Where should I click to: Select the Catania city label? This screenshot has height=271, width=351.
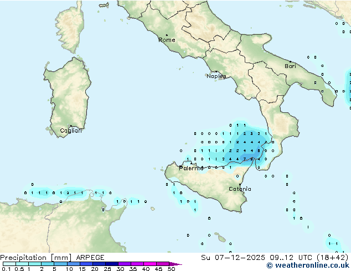click(240, 189)
